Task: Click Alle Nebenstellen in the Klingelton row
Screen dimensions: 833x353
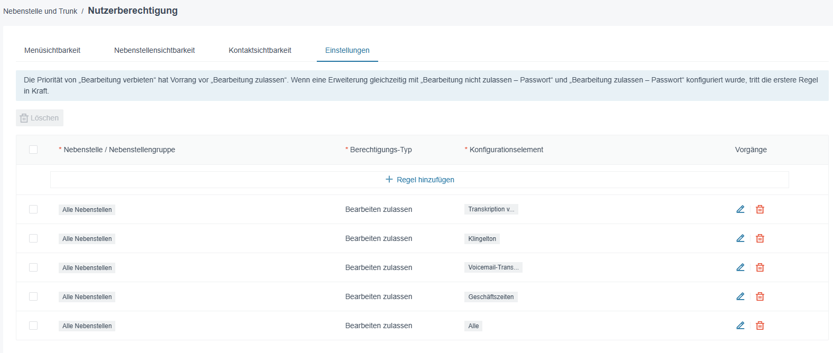Action: tap(87, 239)
